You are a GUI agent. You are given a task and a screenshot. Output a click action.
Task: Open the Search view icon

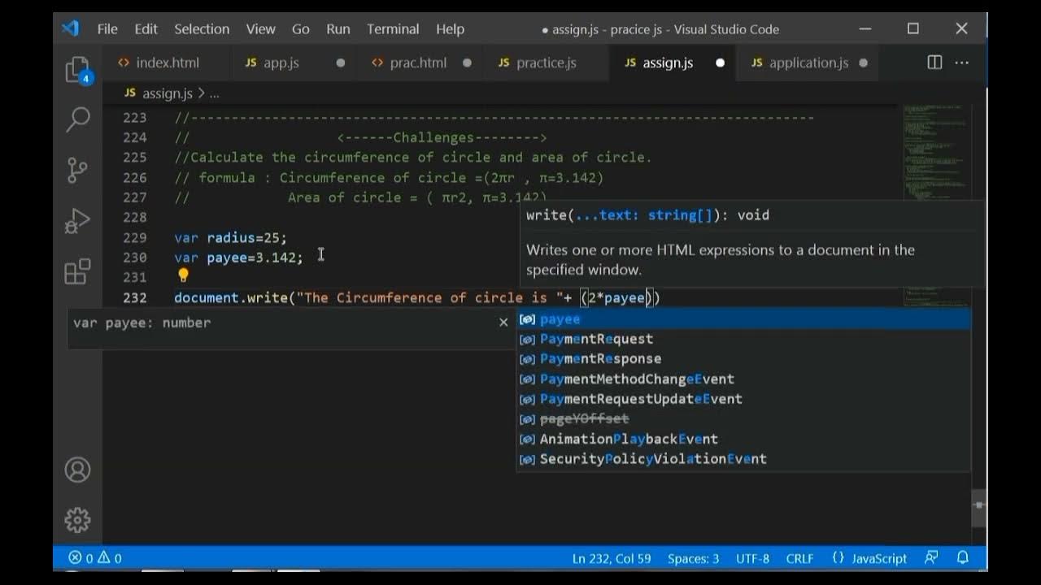click(x=77, y=119)
